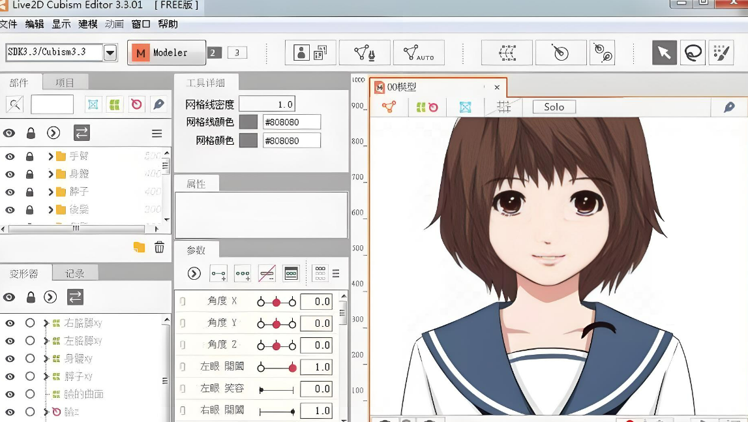Toggle the circle next to 左胳膊xy

pos(30,341)
